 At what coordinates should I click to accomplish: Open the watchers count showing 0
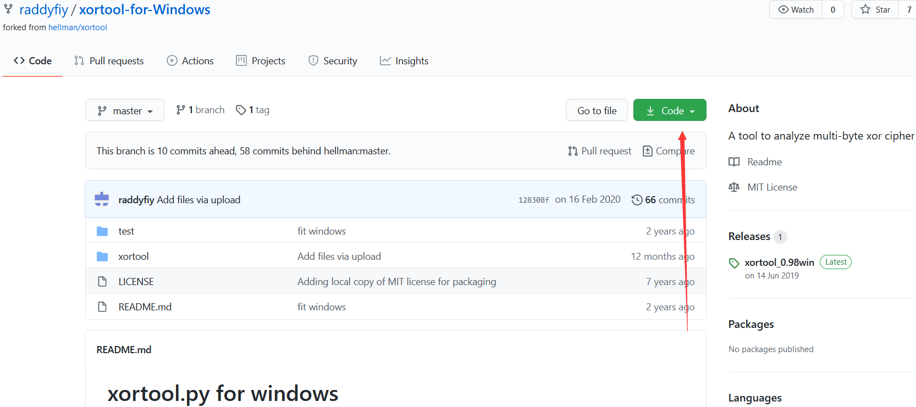[833, 9]
